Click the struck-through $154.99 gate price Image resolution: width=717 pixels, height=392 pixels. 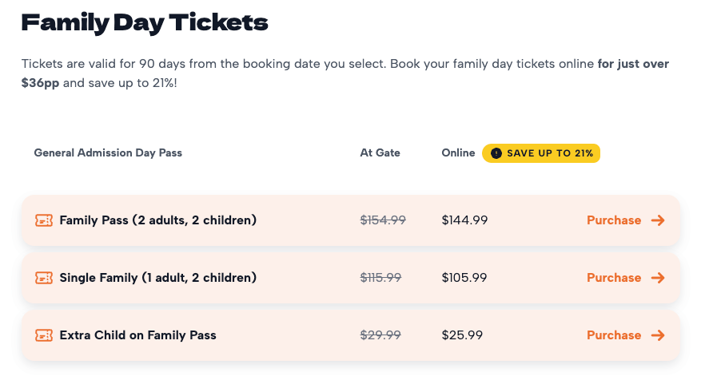[x=383, y=220]
